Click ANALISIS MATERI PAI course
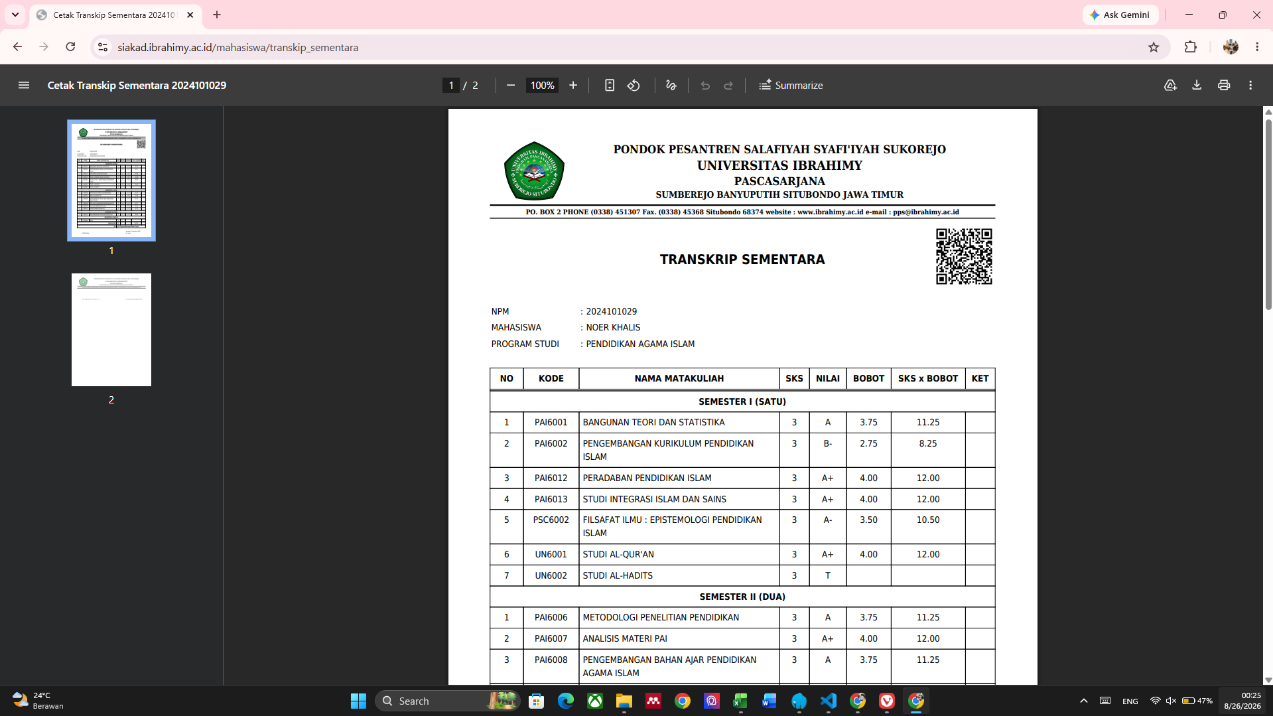 pos(625,638)
